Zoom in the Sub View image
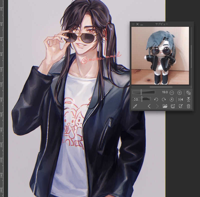The image size is (200, 197). click(179, 93)
